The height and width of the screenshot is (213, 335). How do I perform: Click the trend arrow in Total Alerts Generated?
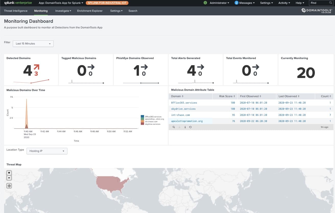pos(200,67)
